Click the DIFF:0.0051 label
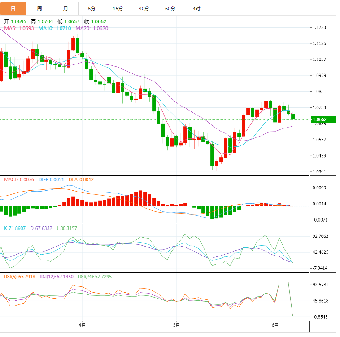Viewport: 340px width, 337px height. click(51, 180)
